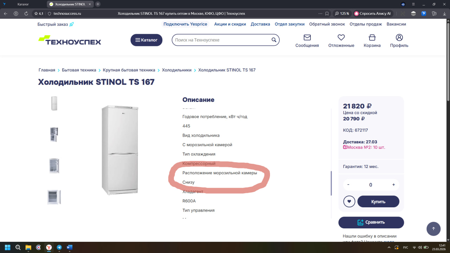Reload the page in the browser
Viewport: 450px width, 253px height.
pos(26,13)
